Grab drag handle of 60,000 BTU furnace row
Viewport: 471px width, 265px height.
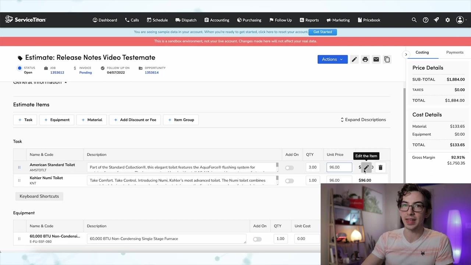point(19,239)
